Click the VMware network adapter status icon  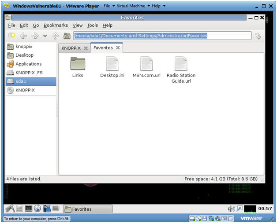pyautogui.click(x=211, y=219)
